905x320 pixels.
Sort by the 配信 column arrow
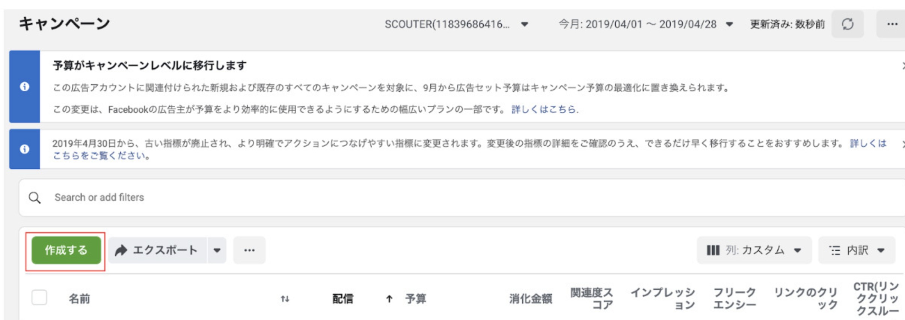(x=389, y=299)
